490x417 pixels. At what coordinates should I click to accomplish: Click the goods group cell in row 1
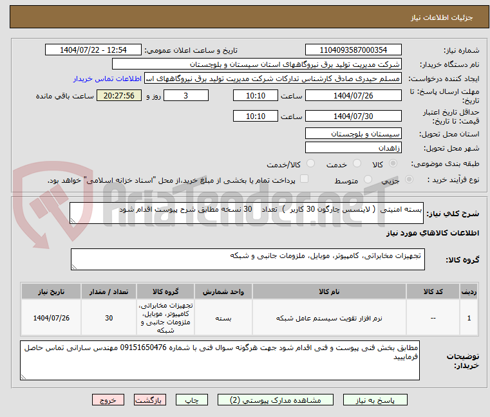(x=165, y=318)
